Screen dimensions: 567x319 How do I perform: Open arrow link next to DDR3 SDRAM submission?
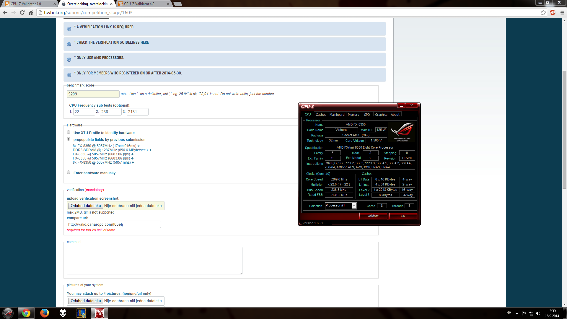[150, 150]
